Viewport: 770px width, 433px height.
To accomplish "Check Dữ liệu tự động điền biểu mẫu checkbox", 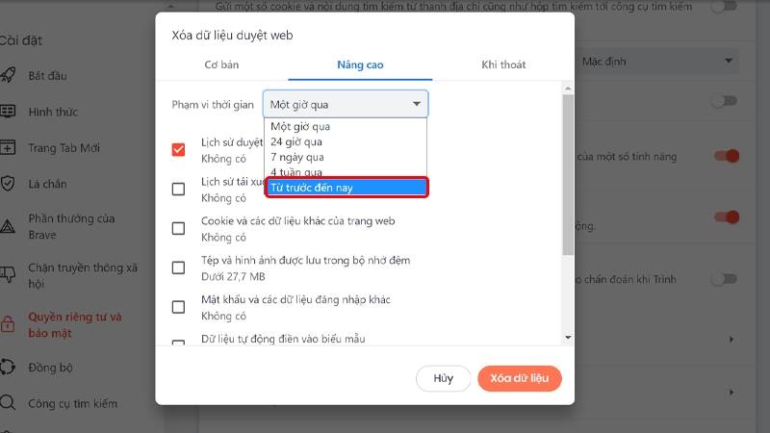I will click(178, 343).
